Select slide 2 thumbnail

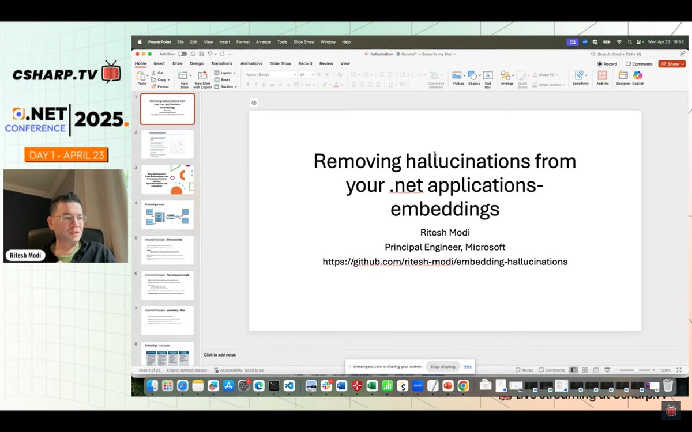pyautogui.click(x=167, y=144)
